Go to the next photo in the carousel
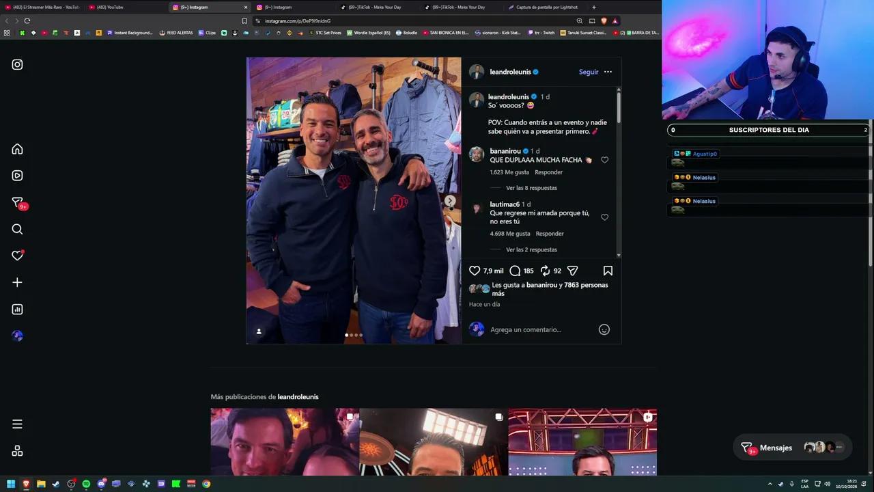The width and height of the screenshot is (874, 492). [450, 201]
